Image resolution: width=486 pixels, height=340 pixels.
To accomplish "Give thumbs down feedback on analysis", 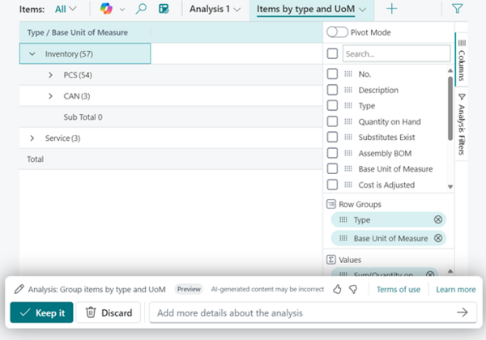I will 353,289.
